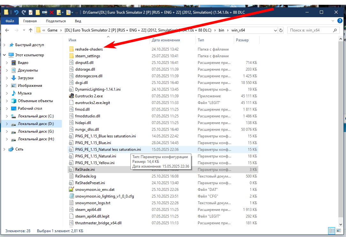This screenshot has height=237, width=346.
Task: Click the Музыка note icon
Action: (14, 93)
